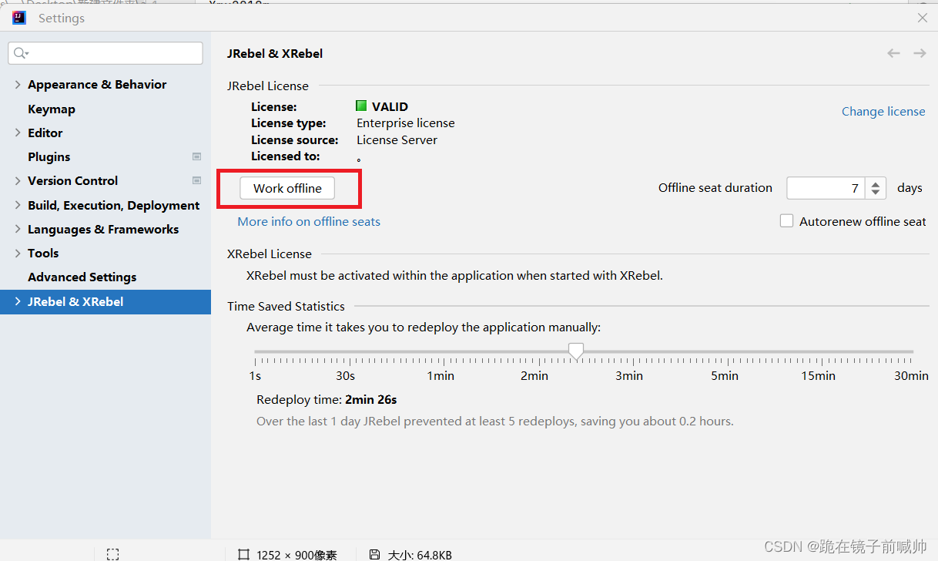
Task: Enable Autorenew offline seat checkbox
Action: coord(786,221)
